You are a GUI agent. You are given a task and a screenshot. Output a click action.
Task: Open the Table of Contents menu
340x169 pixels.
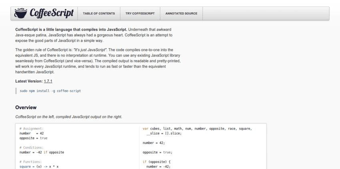[99, 14]
